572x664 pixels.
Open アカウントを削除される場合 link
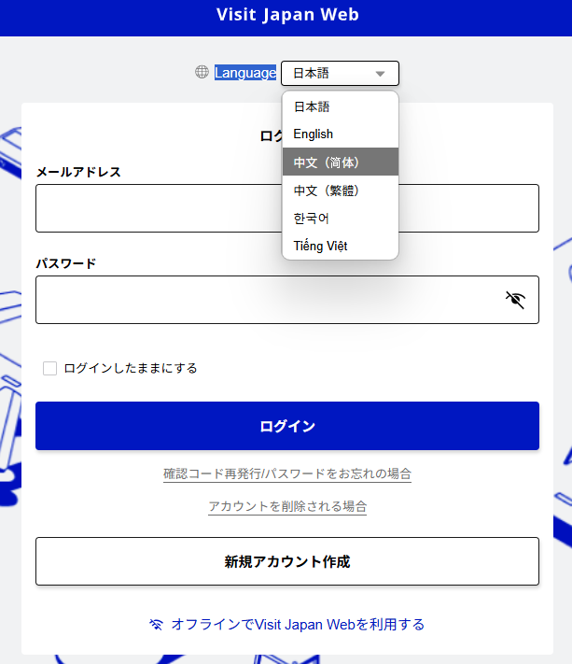[287, 506]
